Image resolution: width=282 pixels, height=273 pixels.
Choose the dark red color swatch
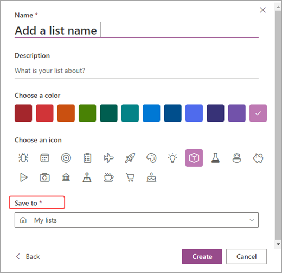(23, 113)
